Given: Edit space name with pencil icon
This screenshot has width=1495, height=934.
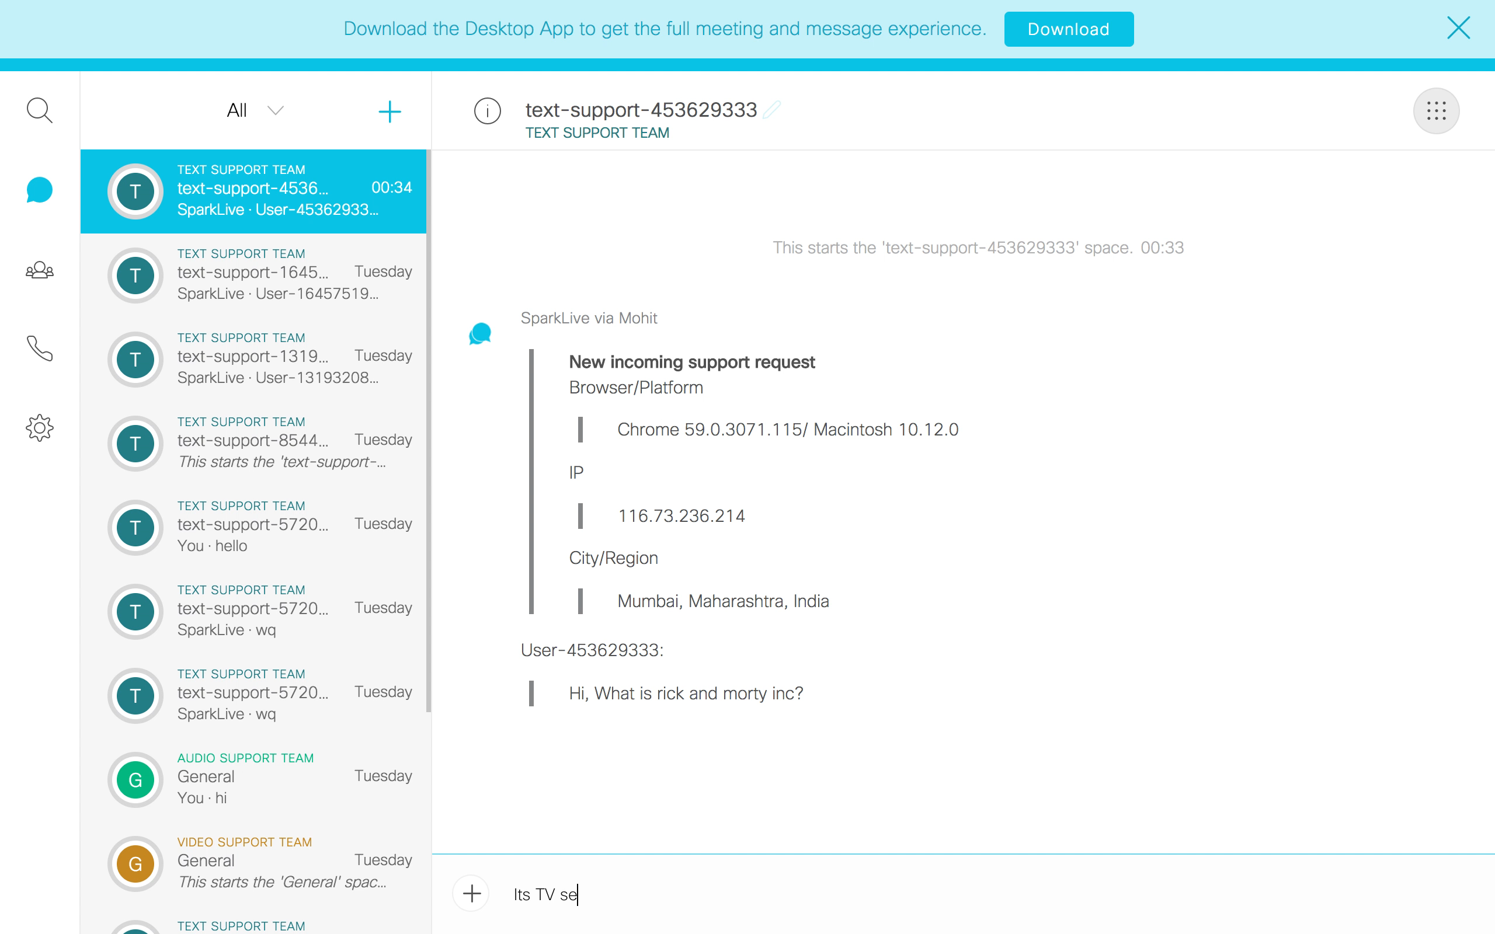Looking at the screenshot, I should click(771, 109).
